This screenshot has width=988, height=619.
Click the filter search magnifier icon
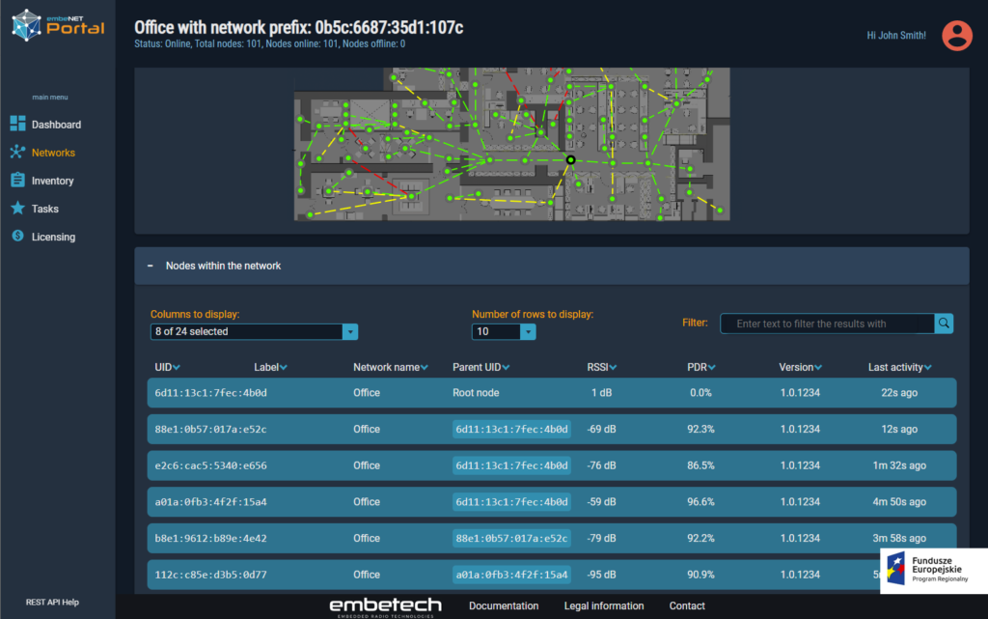coord(945,324)
